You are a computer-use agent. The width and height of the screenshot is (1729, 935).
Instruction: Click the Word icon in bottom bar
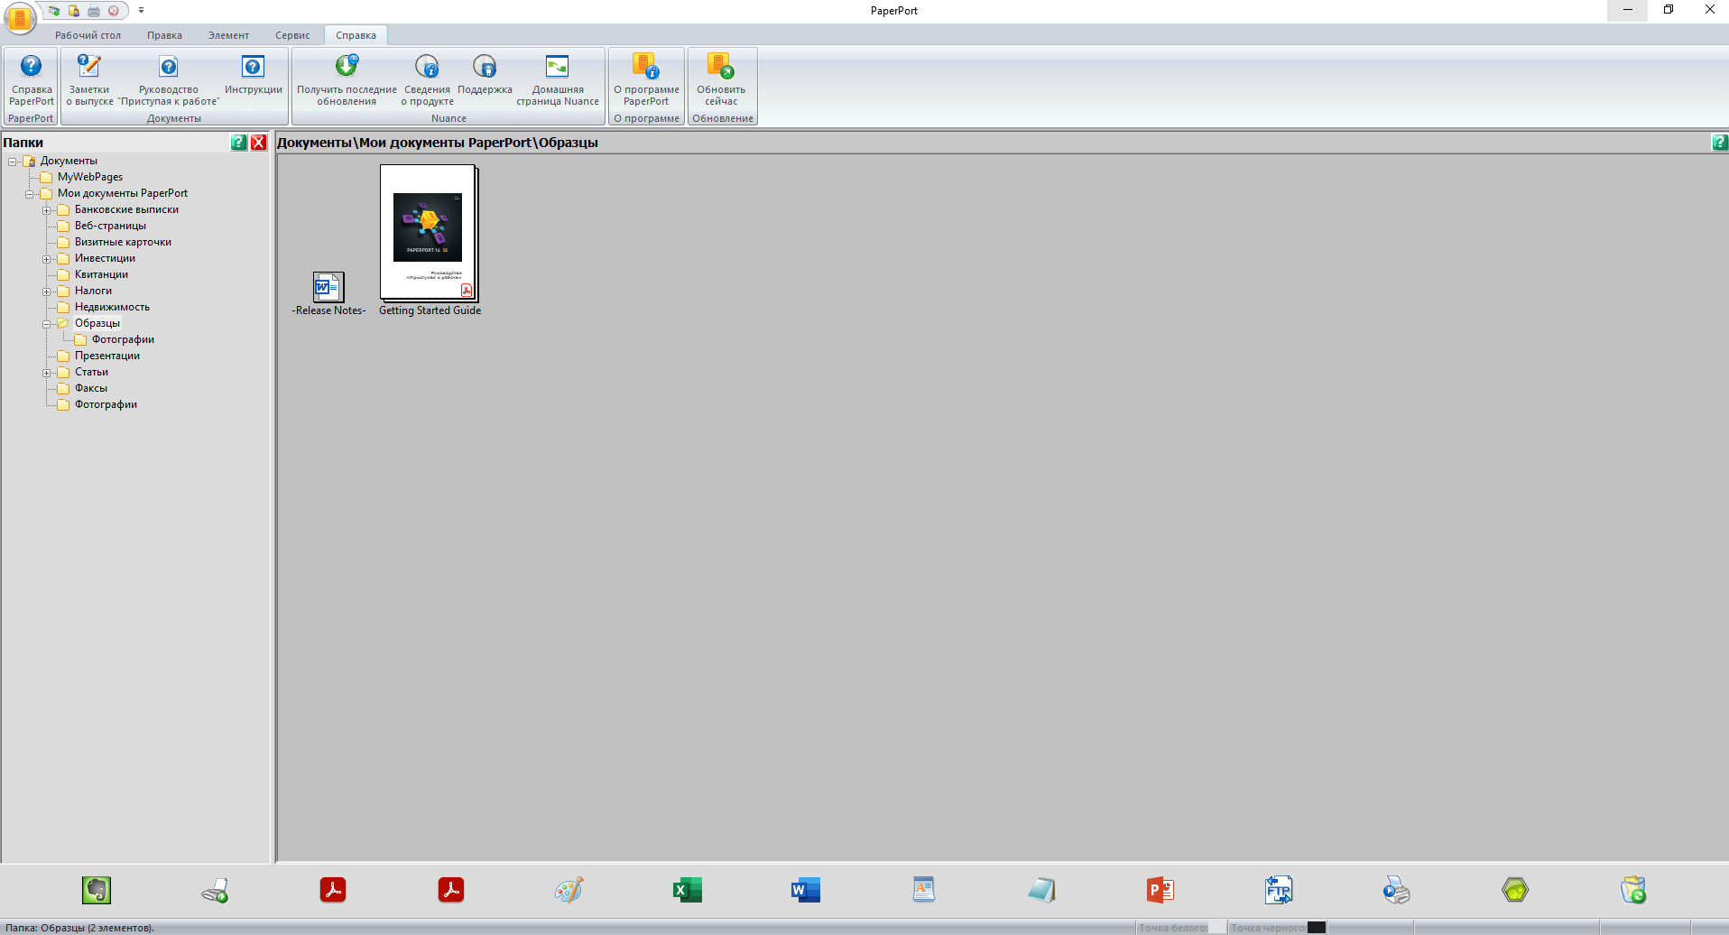(x=806, y=891)
